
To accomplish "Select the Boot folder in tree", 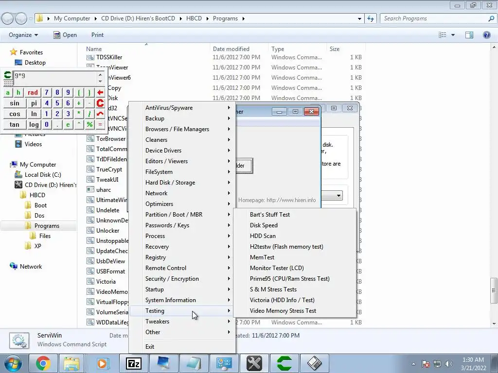I will point(40,205).
